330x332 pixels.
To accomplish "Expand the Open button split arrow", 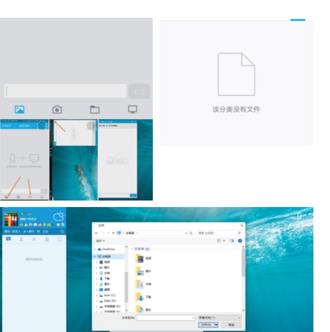I will [x=216, y=325].
